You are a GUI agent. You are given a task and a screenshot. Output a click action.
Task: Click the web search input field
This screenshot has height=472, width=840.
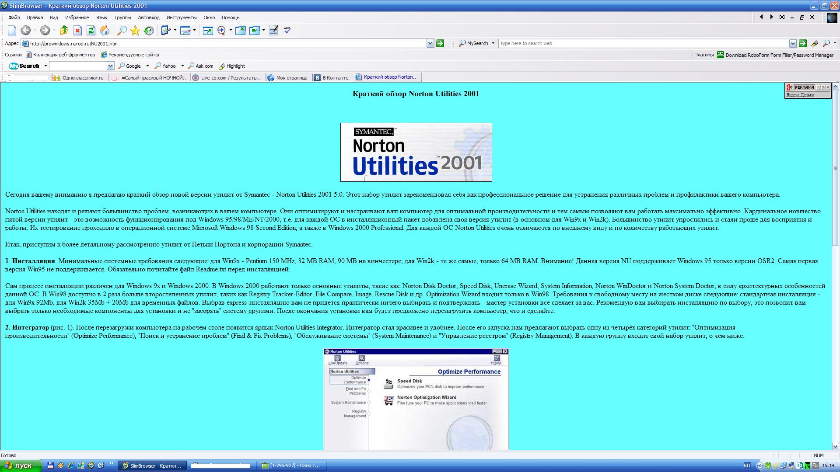pos(643,43)
